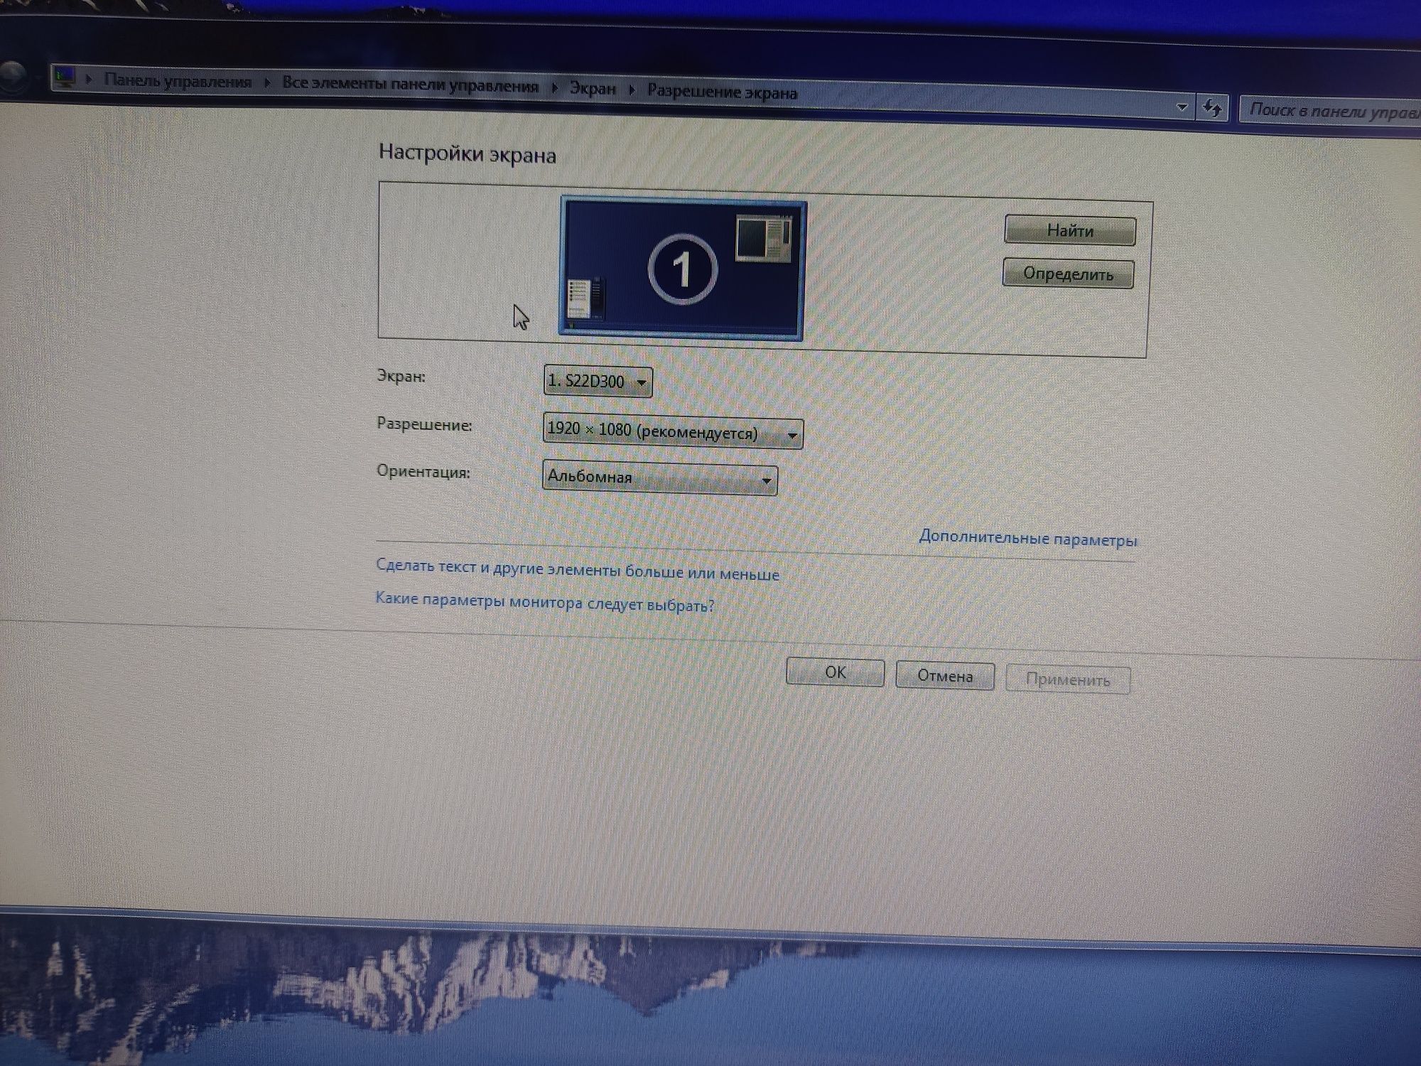Open the Ориентация dropdown set to Альбомная
The height and width of the screenshot is (1066, 1421).
(660, 478)
